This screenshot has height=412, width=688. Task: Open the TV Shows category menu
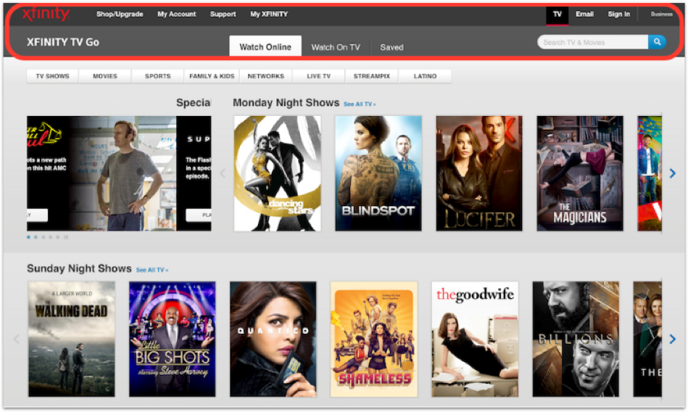pos(53,76)
